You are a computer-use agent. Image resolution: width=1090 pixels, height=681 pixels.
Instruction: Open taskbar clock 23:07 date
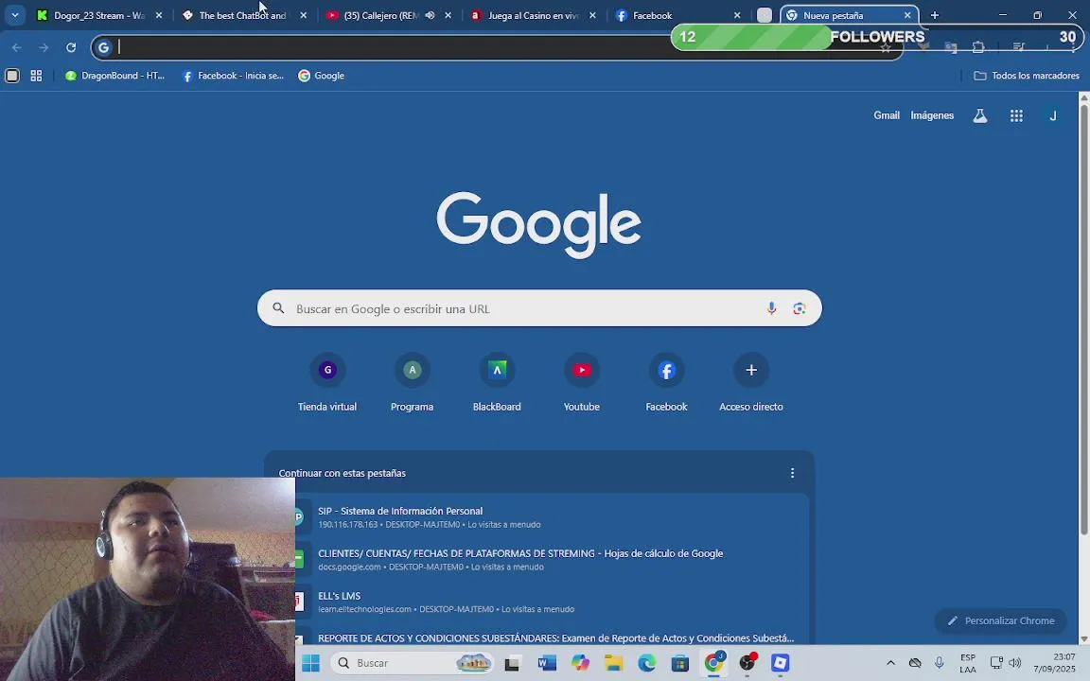pos(1054,663)
